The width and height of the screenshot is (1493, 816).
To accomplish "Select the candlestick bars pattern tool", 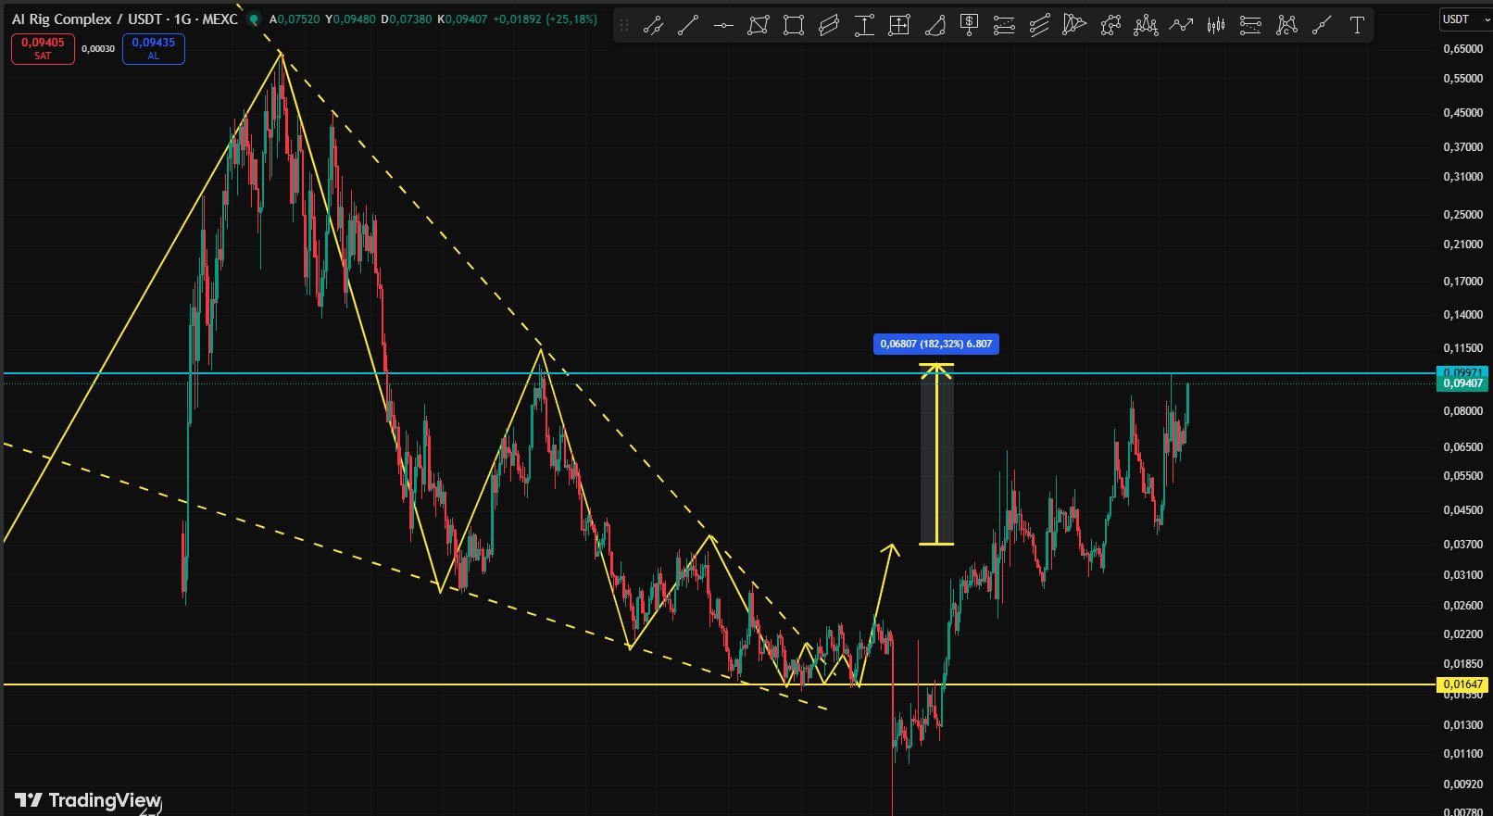I will point(1216,26).
